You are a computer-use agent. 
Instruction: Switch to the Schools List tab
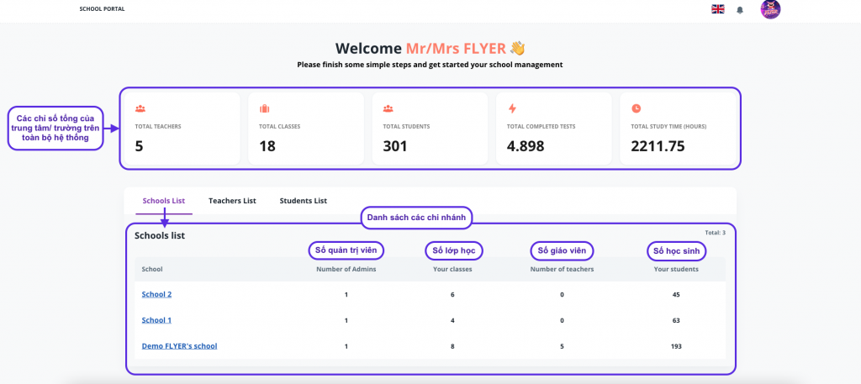pyautogui.click(x=163, y=201)
